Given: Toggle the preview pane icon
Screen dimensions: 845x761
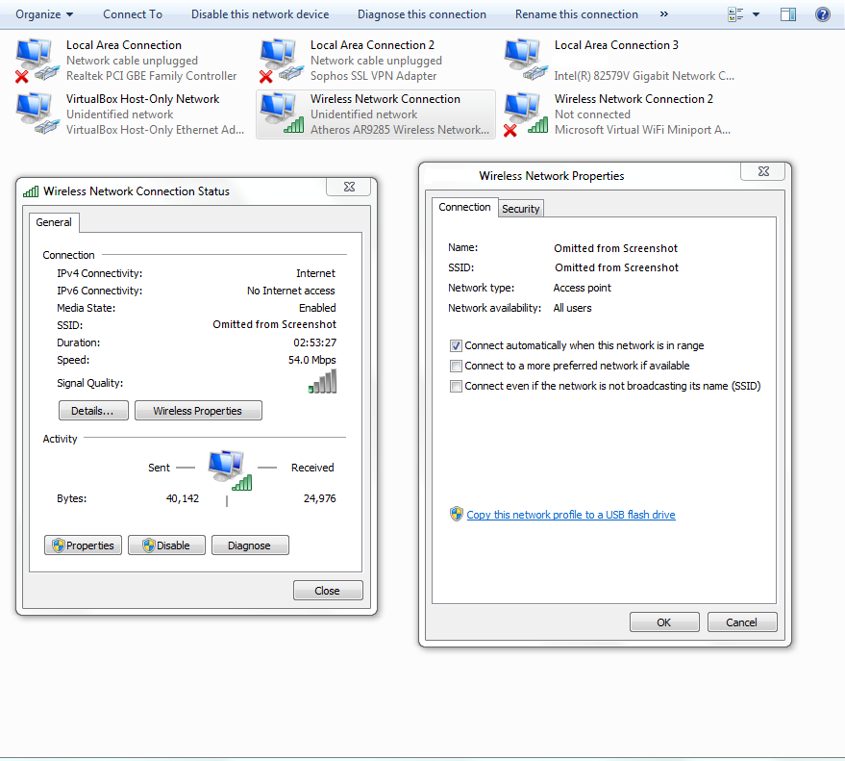Looking at the screenshot, I should point(787,14).
